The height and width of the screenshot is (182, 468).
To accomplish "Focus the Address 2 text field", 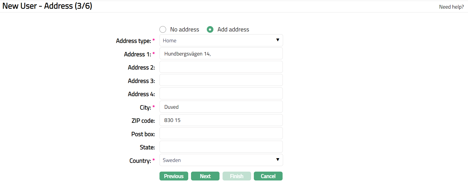I will point(221,67).
